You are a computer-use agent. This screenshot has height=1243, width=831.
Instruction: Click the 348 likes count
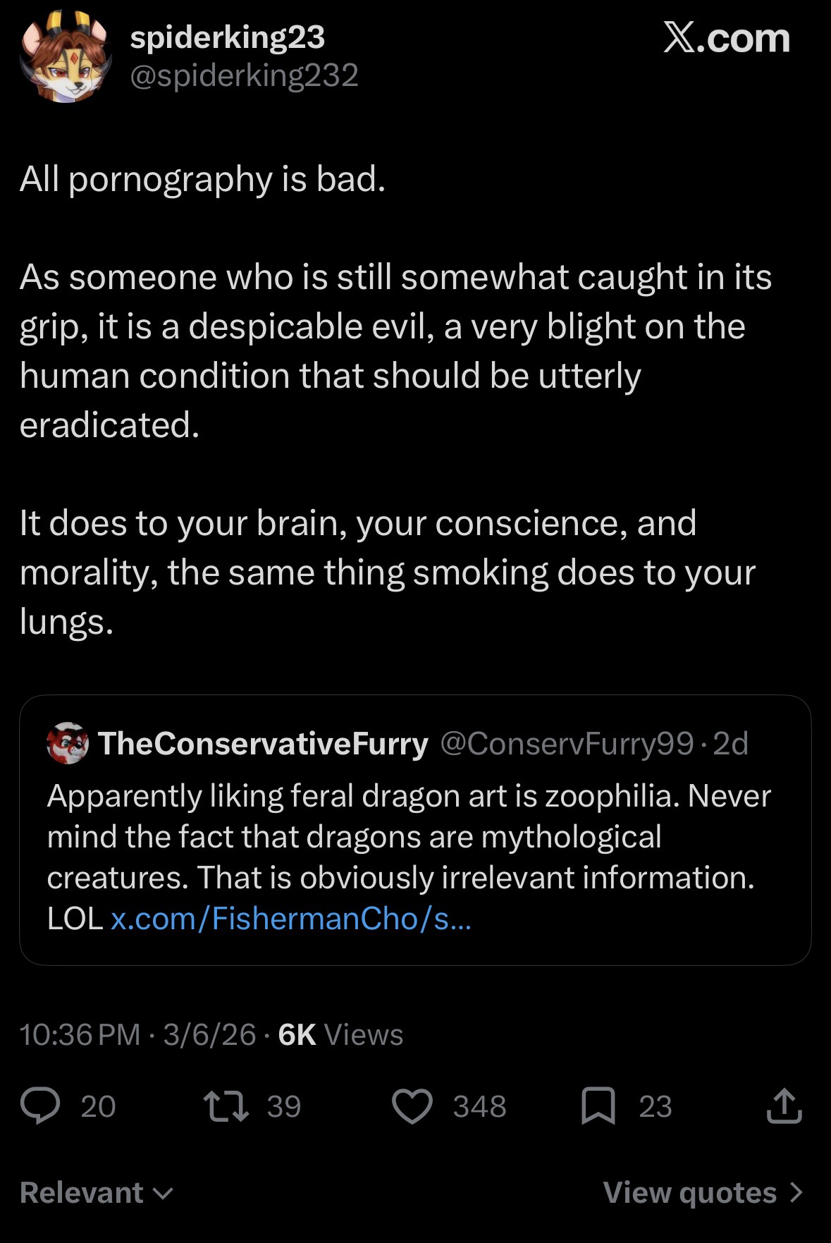pyautogui.click(x=479, y=1106)
